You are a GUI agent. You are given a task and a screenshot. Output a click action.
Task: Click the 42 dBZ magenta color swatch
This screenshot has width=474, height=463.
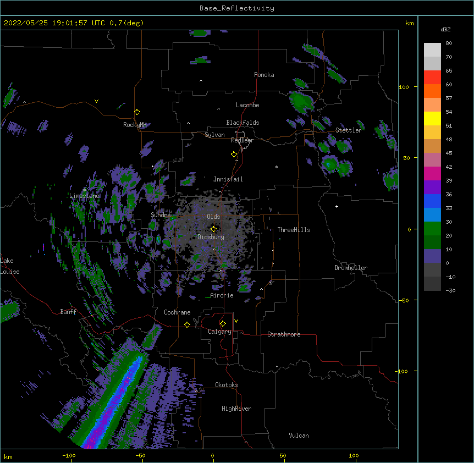pyautogui.click(x=432, y=173)
